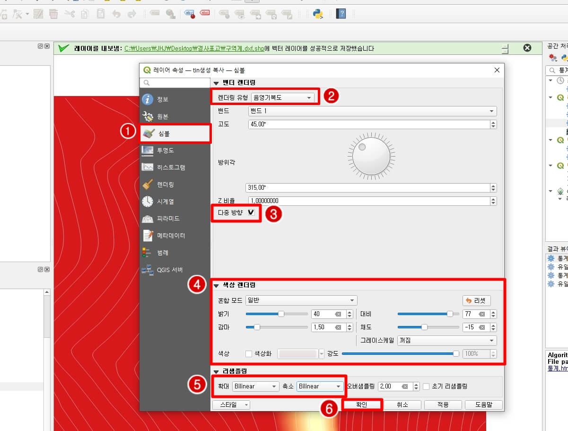Screen dimensions: 568x431
Task: Open the QGIS 서버 page
Action: point(175,270)
